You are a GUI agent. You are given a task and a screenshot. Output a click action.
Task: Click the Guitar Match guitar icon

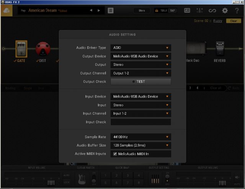click(x=82, y=179)
